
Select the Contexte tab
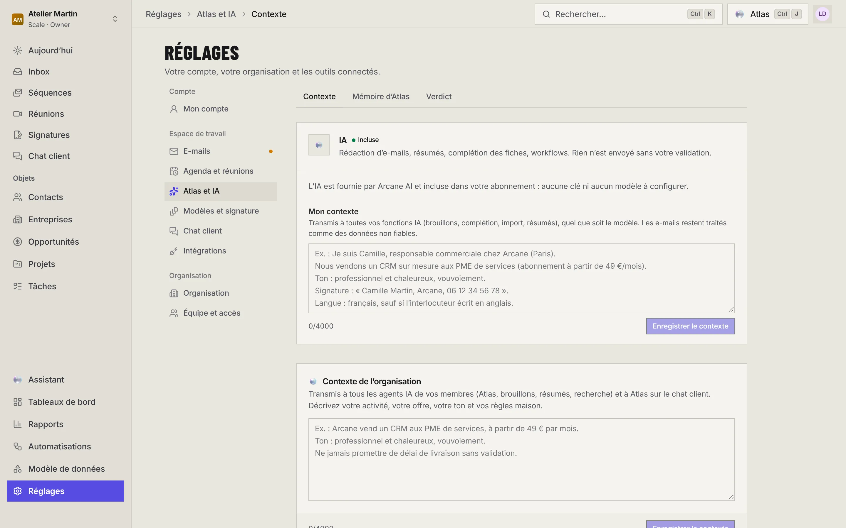tap(319, 97)
